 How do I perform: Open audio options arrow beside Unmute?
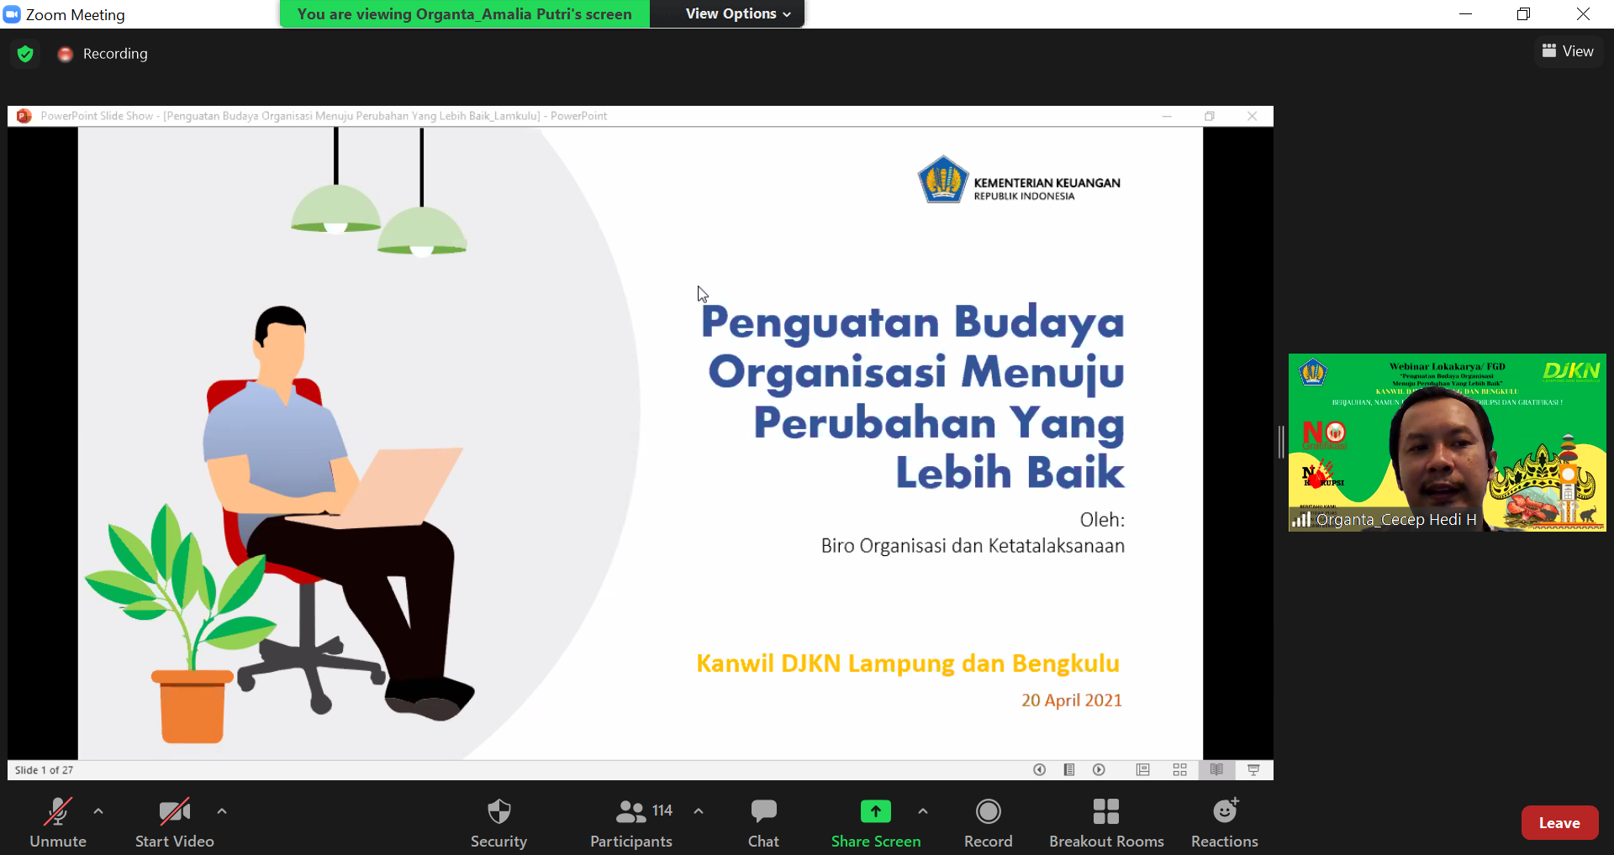point(98,811)
